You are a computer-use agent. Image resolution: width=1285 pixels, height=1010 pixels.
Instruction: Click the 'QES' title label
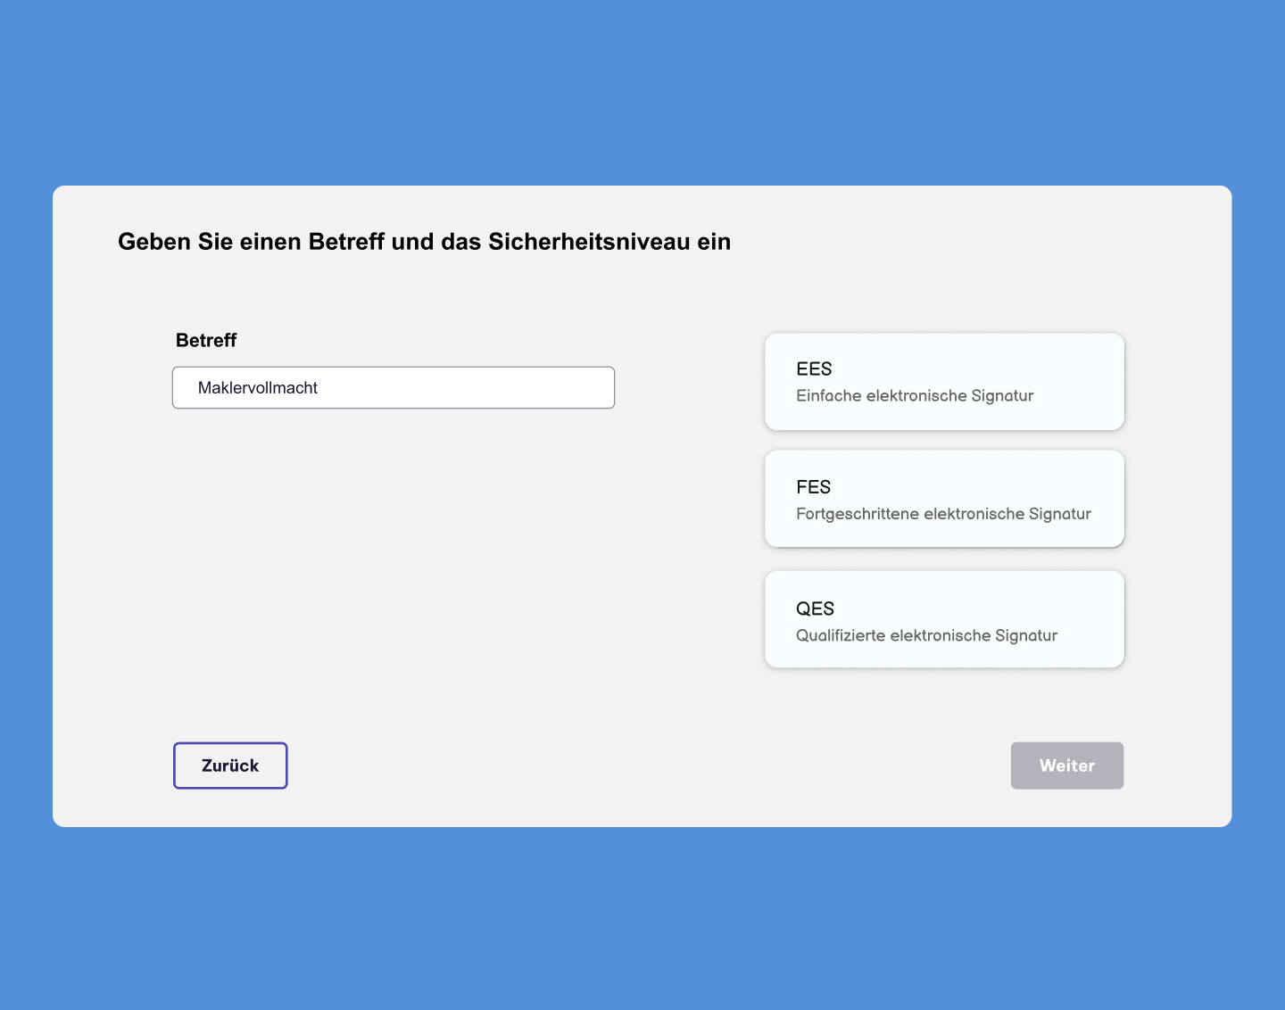coord(815,608)
